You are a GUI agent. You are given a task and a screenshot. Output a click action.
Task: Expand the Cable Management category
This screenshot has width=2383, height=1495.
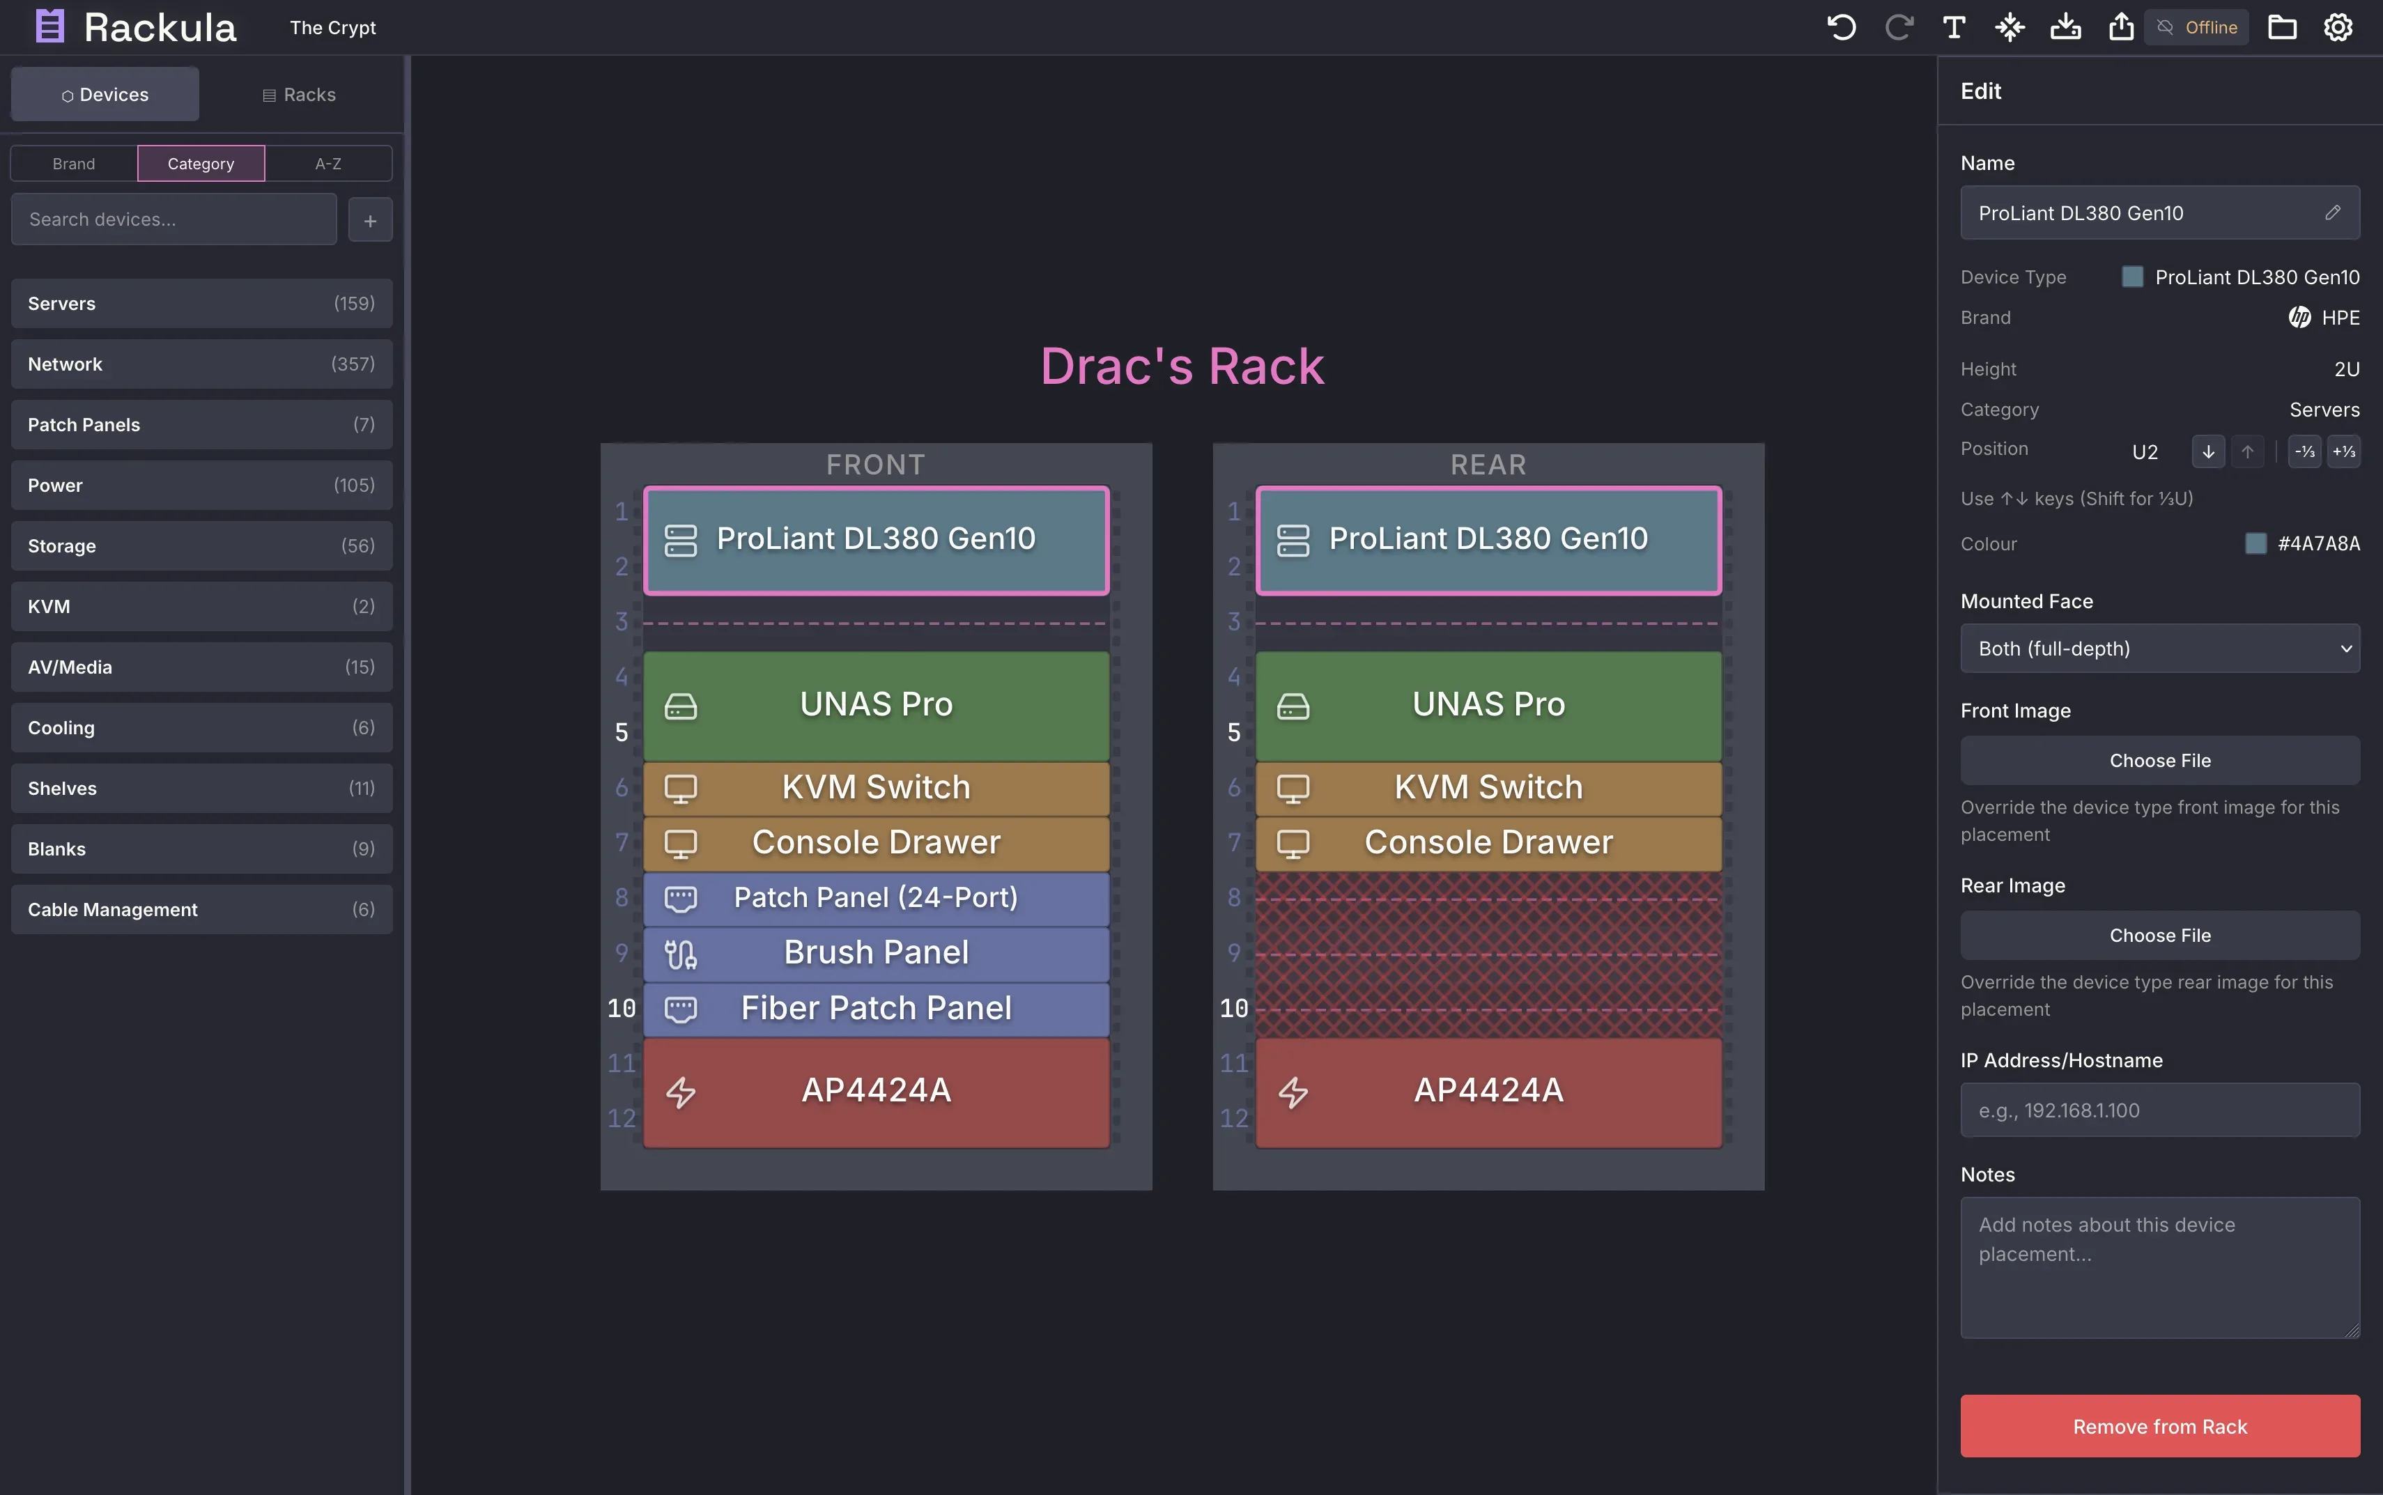click(x=201, y=910)
